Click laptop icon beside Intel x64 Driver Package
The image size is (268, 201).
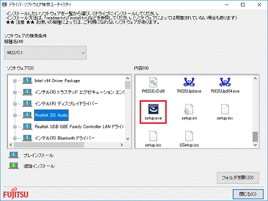[x=27, y=81]
